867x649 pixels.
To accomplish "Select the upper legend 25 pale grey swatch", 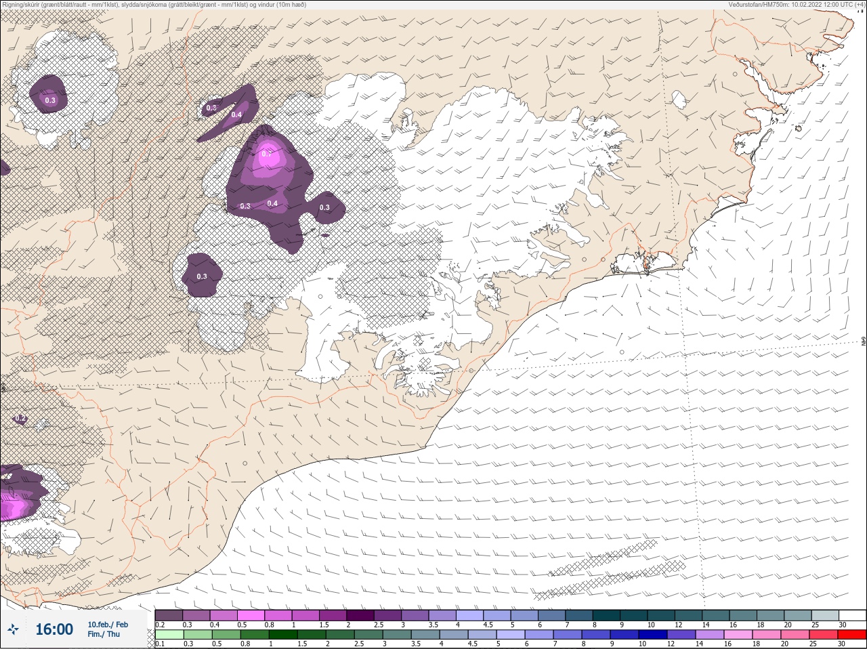I will (824, 615).
